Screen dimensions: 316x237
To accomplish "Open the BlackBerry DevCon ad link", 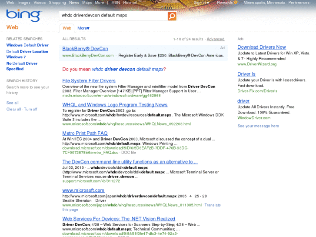I will point(85,49).
